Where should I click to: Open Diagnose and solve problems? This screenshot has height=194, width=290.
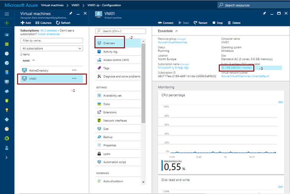(118, 77)
